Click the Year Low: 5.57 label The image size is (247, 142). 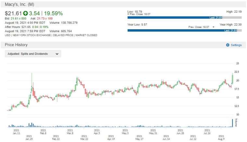coord(137,25)
